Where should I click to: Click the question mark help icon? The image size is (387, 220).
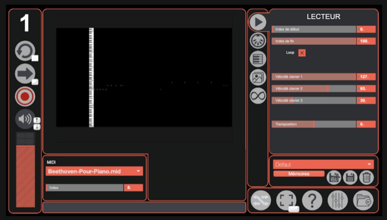tap(312, 201)
